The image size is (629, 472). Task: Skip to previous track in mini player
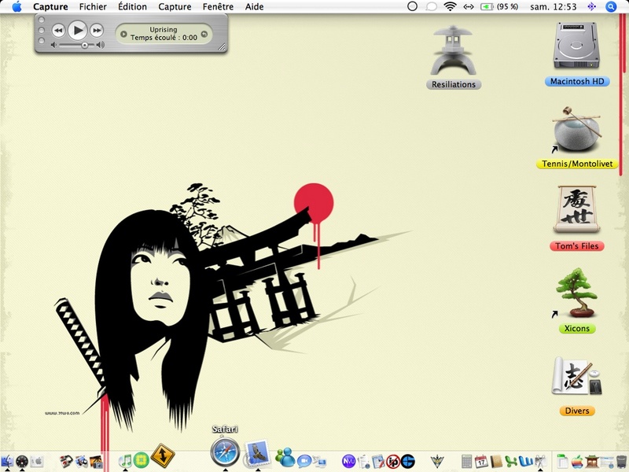(x=58, y=31)
